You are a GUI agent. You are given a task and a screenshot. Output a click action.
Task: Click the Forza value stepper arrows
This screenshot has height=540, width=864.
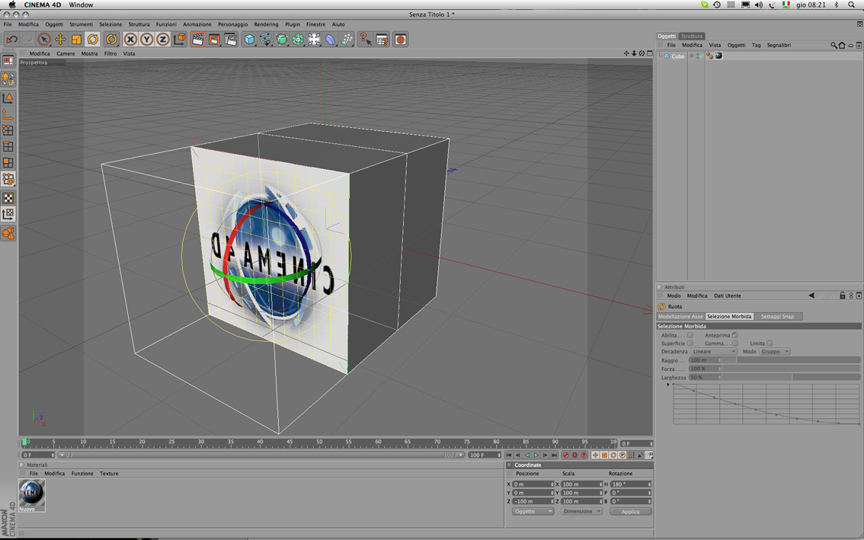[719, 369]
